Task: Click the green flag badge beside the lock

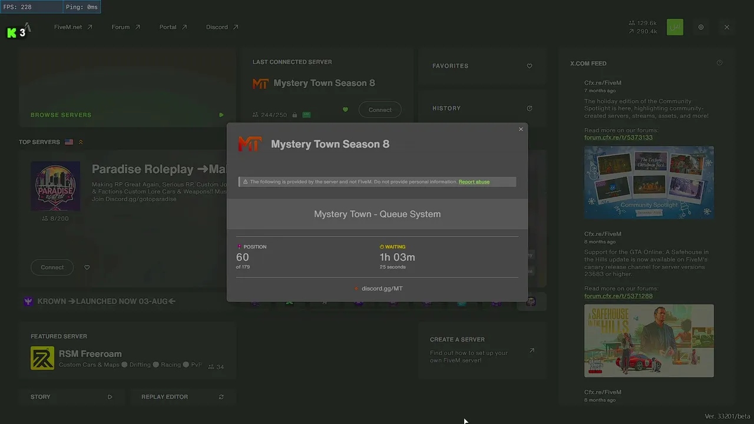Action: tap(306, 115)
